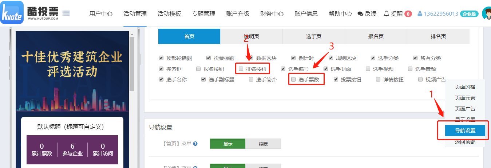Toggle the sidebar list menu icon
Image resolution: width=491 pixels, height=168 pixels.
pos(66,13)
